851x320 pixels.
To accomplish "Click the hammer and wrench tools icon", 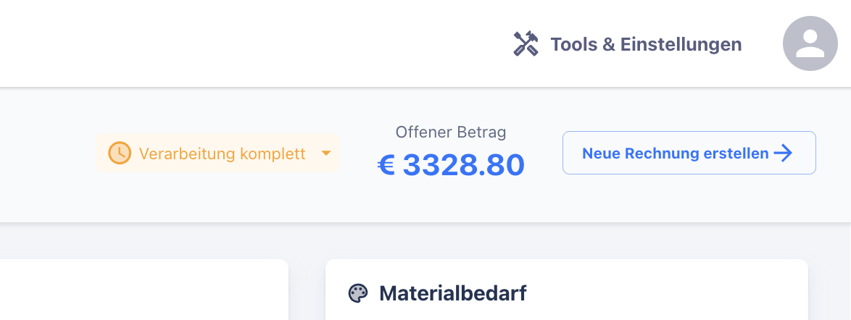I will click(526, 44).
